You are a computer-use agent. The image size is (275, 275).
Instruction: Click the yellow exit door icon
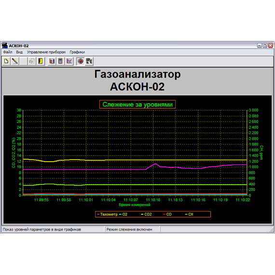point(41,61)
